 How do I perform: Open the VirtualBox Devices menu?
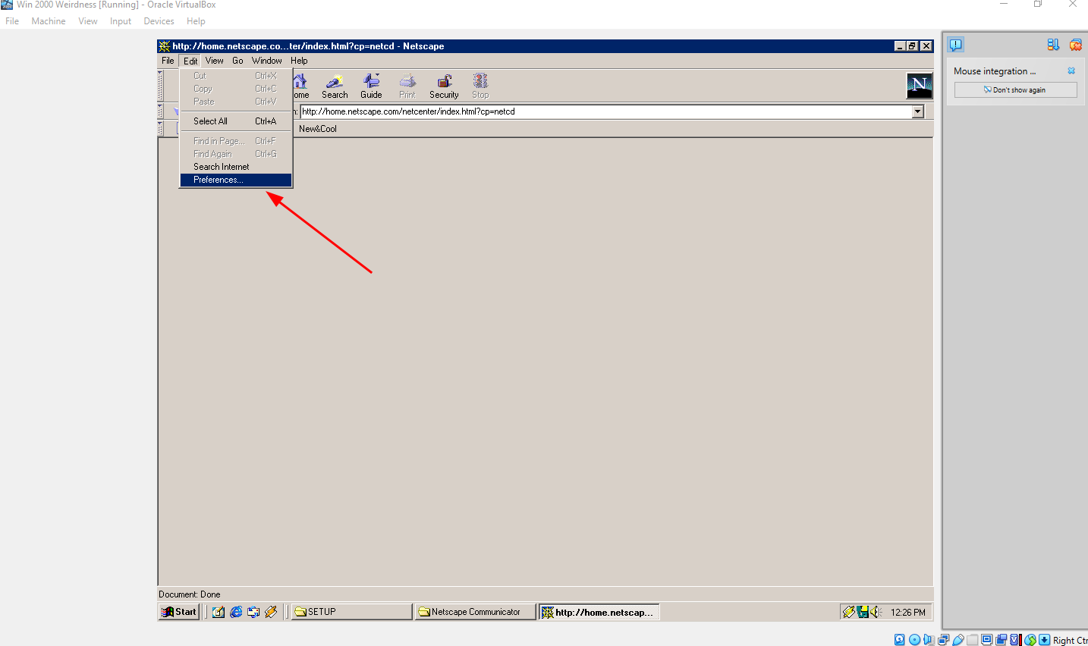pos(159,21)
